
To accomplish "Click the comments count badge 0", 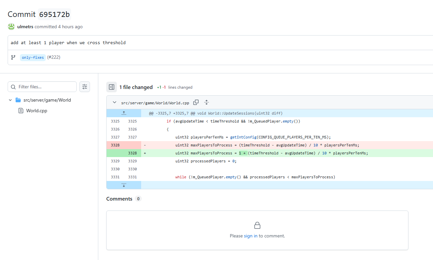I will tap(138, 199).
